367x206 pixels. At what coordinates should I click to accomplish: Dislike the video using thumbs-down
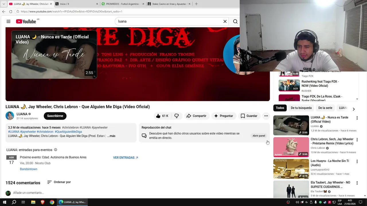point(177,116)
